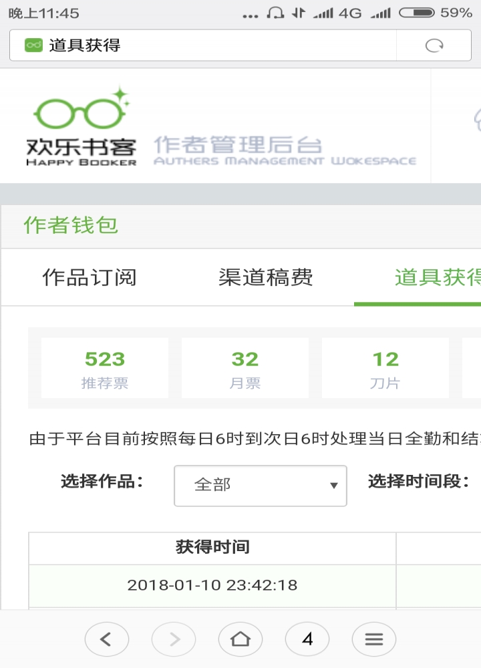Click the green site favicon in address bar
481x668 pixels.
[x=33, y=45]
